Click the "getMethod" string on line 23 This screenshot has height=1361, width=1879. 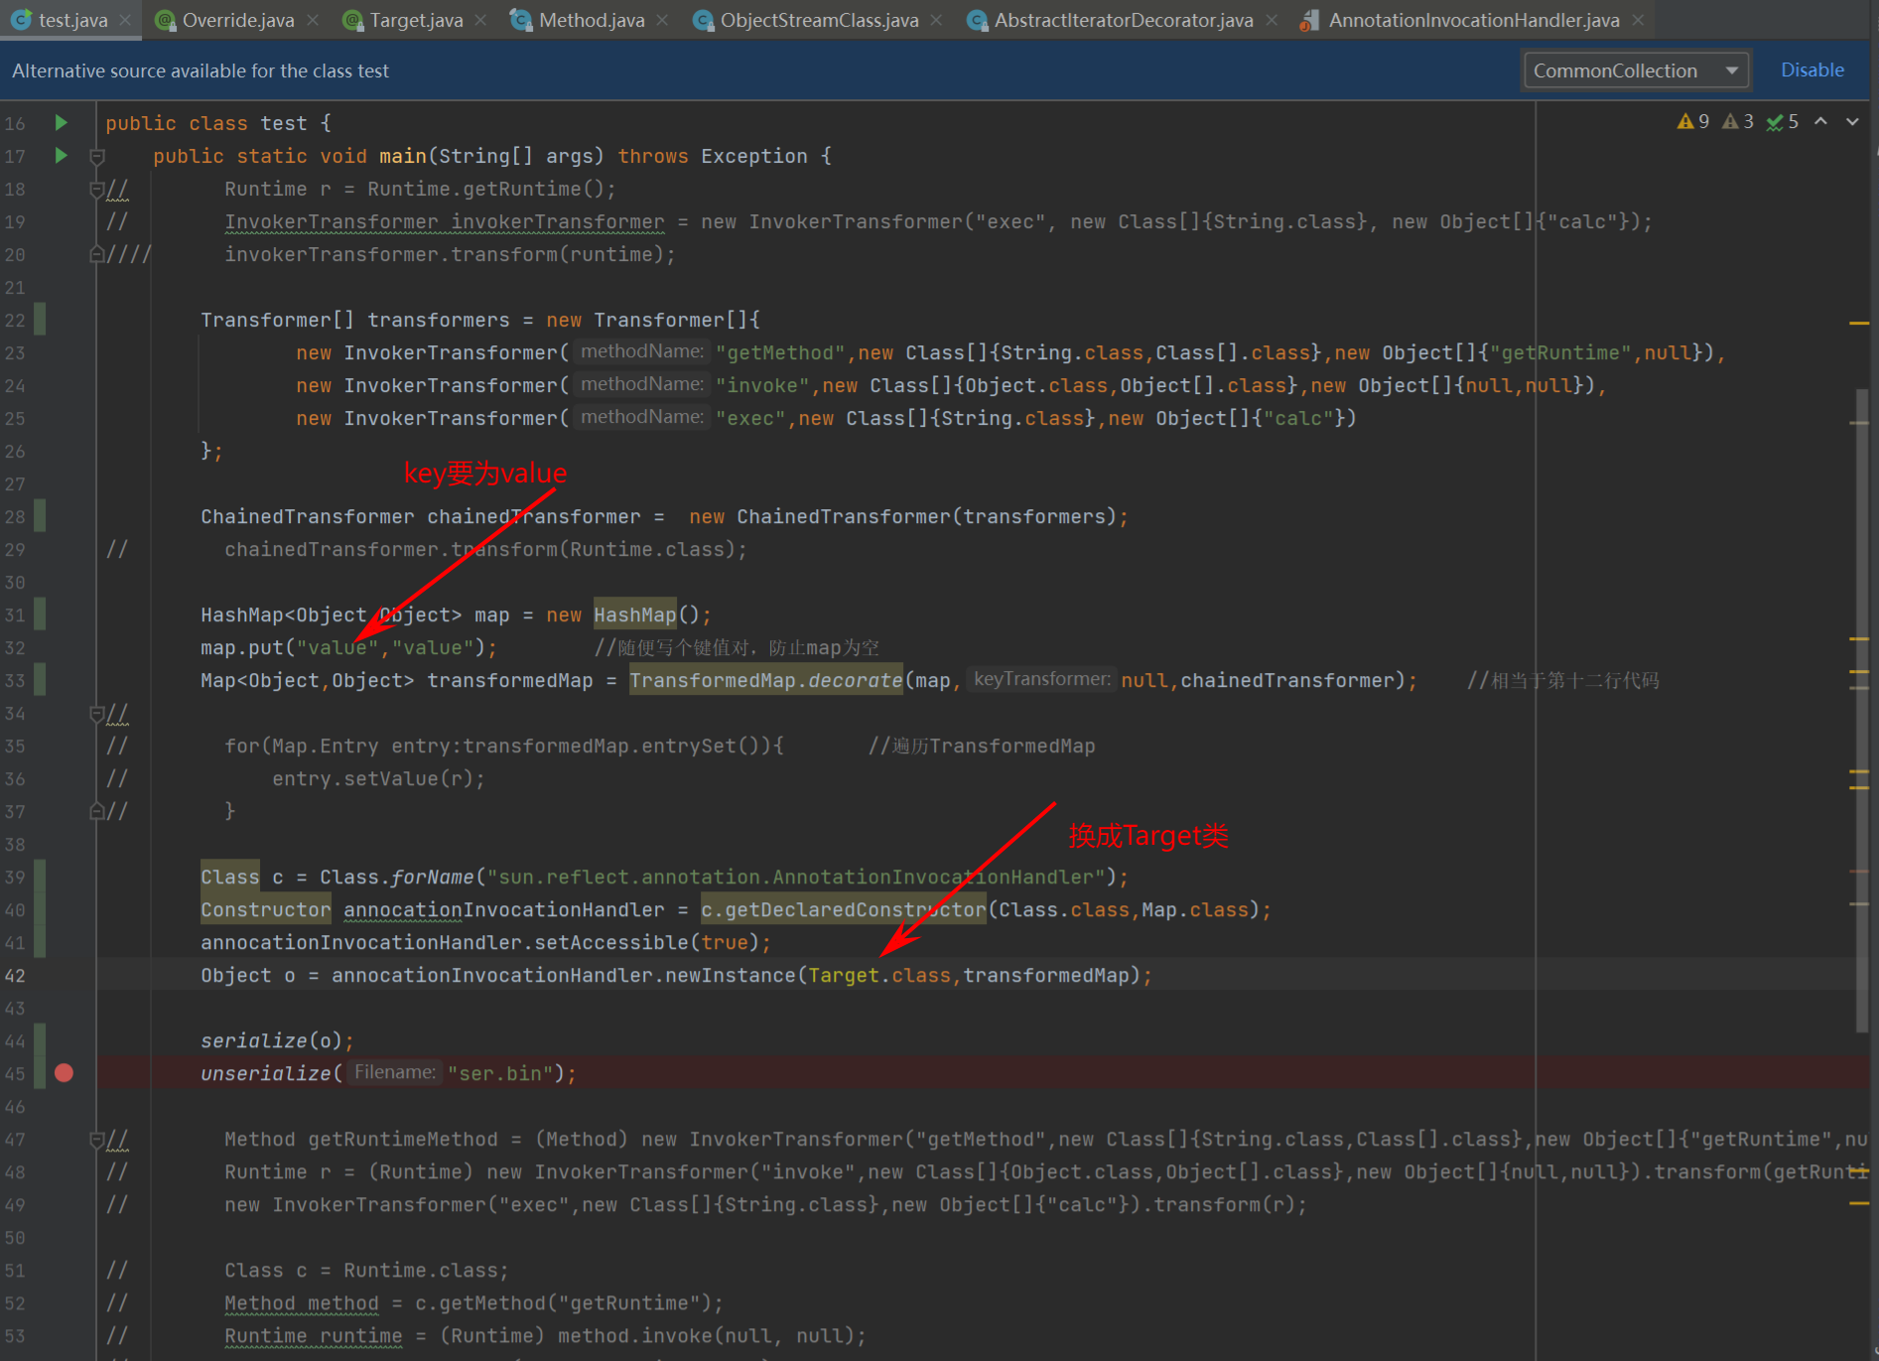tap(780, 353)
